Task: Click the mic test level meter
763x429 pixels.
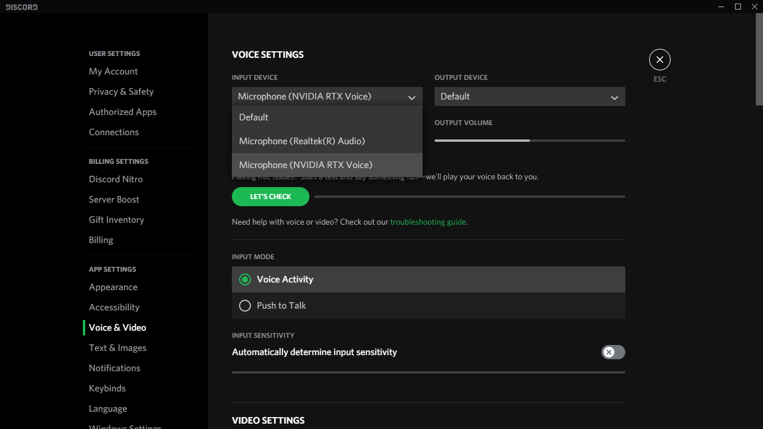Action: (x=470, y=197)
